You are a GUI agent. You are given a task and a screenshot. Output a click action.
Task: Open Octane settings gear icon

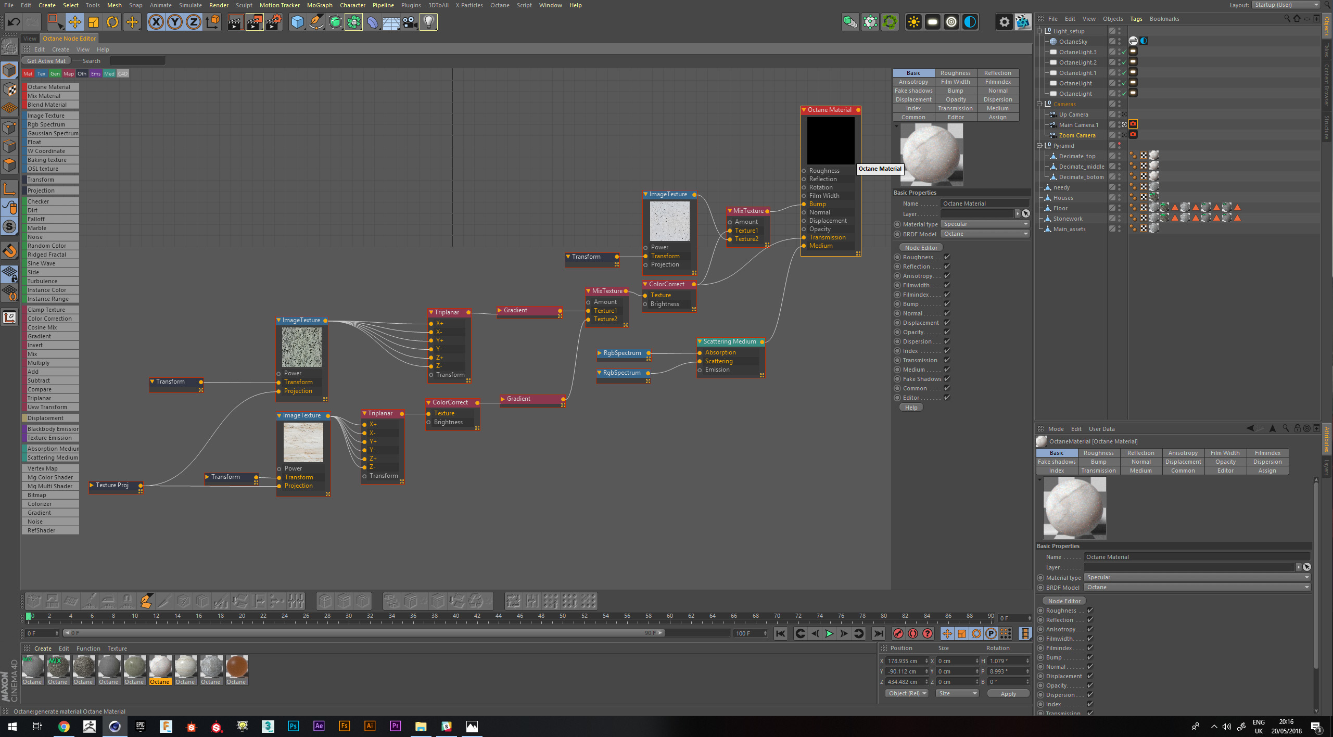1004,22
